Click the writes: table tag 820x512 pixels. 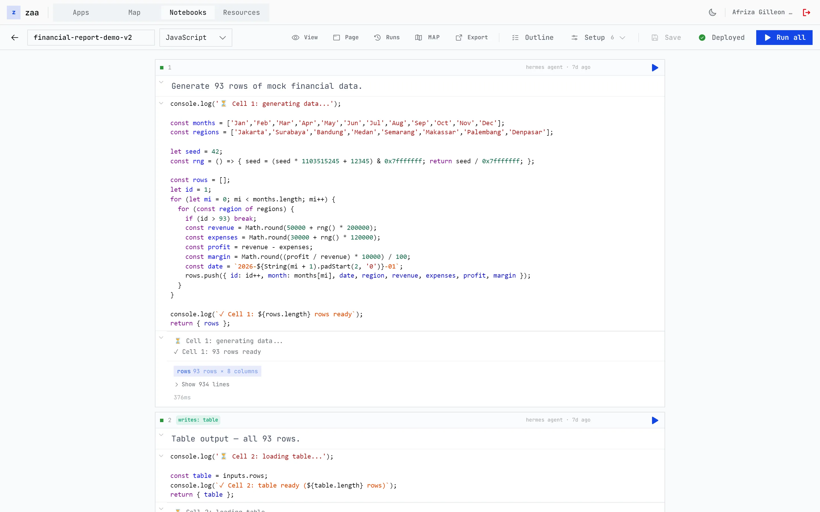[x=198, y=420]
